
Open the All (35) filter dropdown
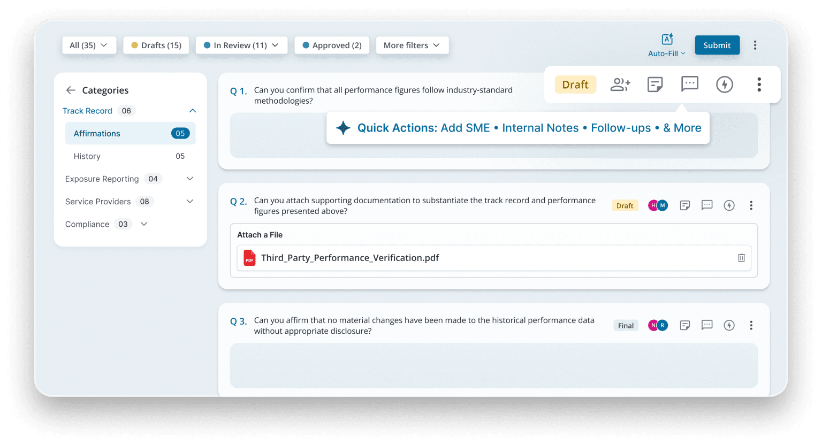pos(88,45)
